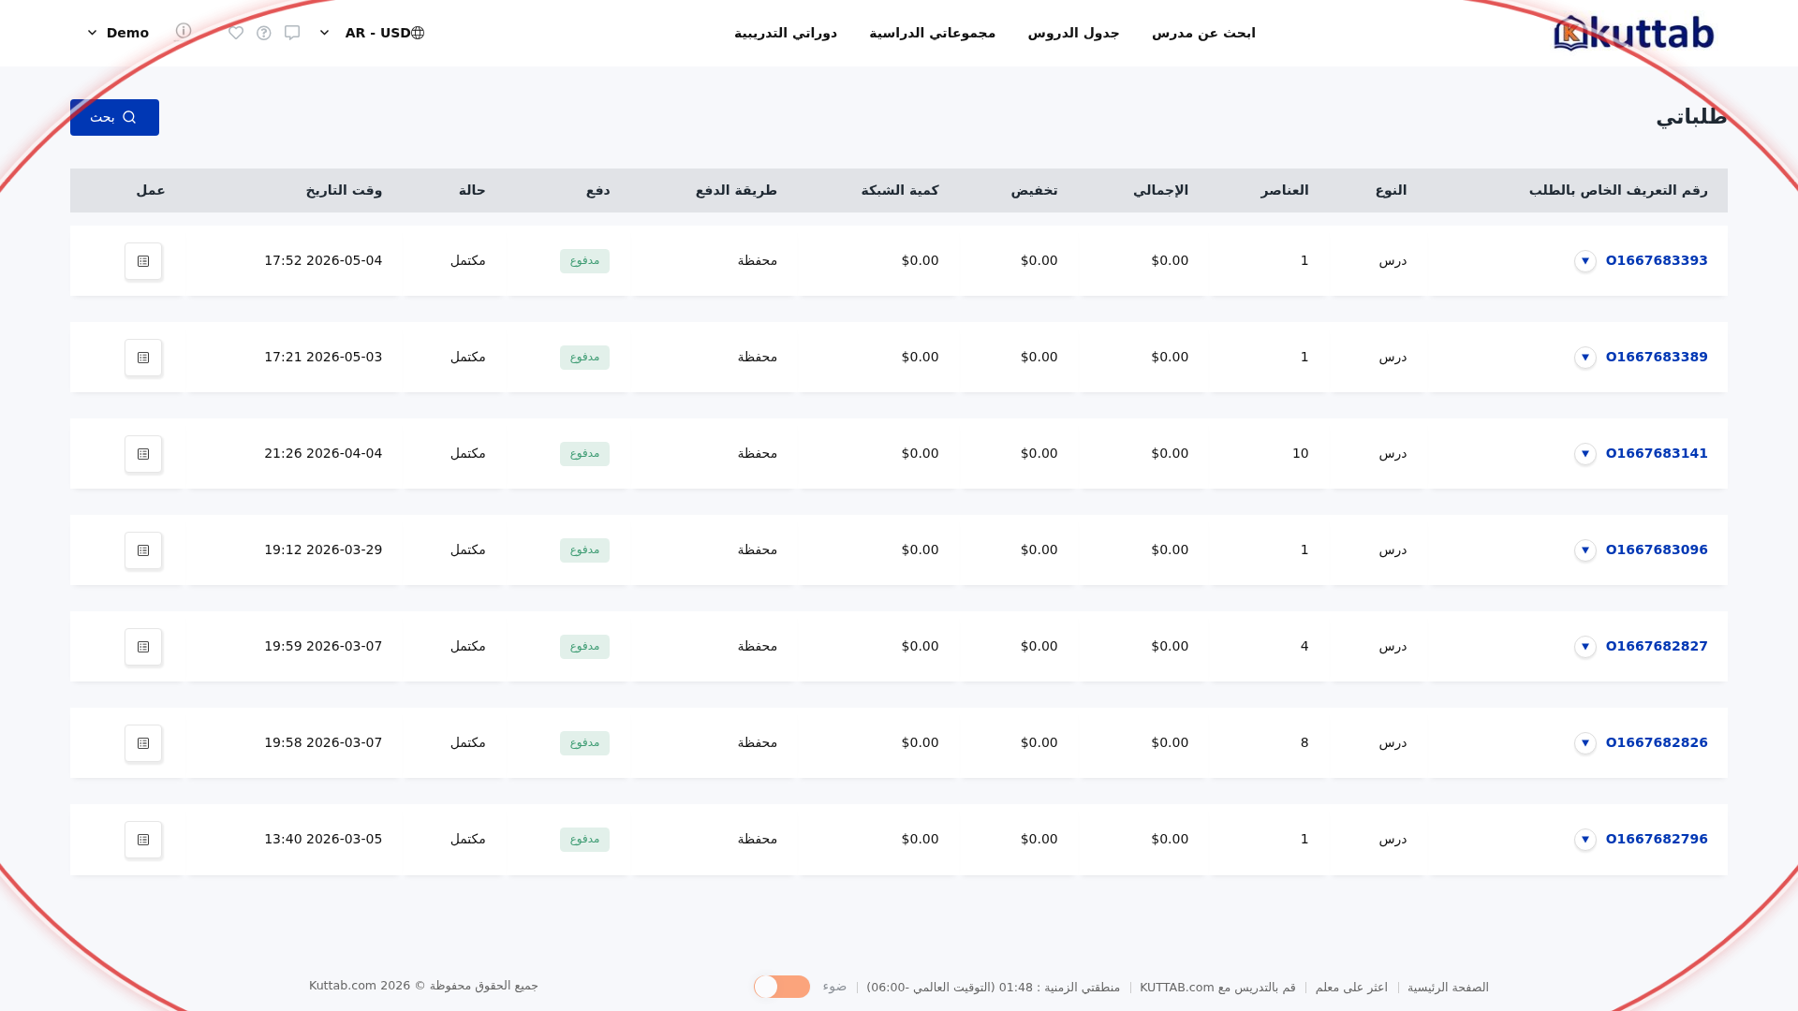This screenshot has height=1011, width=1798.
Task: Open order link O1667683389
Action: point(1657,357)
